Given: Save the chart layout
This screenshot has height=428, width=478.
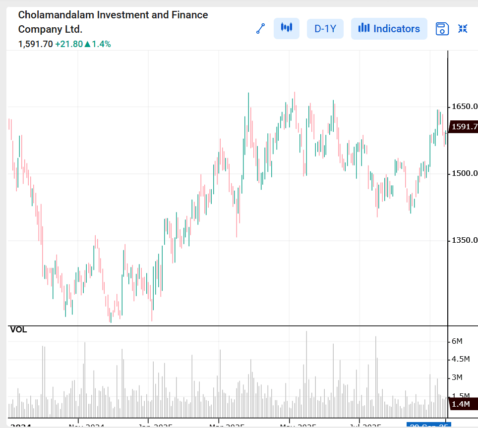Looking at the screenshot, I should 442,29.
